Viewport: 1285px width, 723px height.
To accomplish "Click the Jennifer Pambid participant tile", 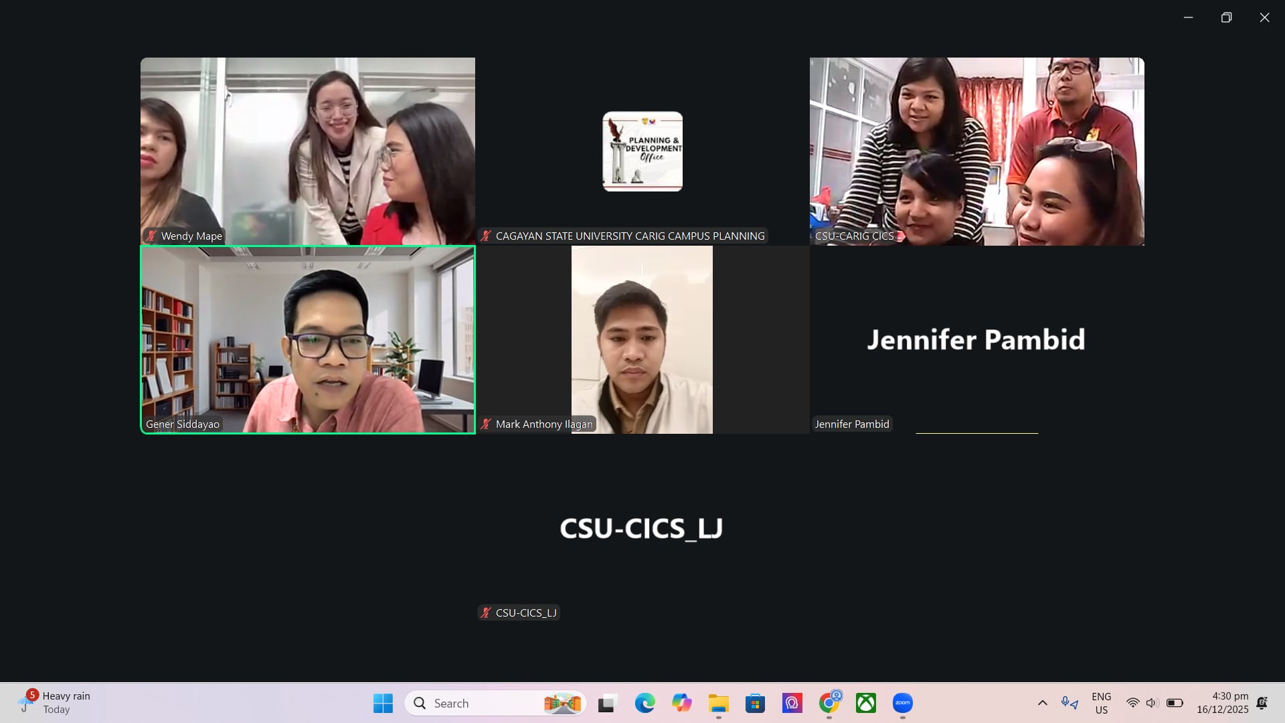I will point(976,339).
